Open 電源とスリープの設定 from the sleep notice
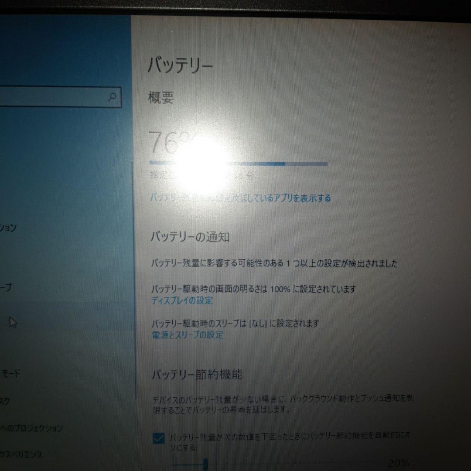 click(186, 335)
